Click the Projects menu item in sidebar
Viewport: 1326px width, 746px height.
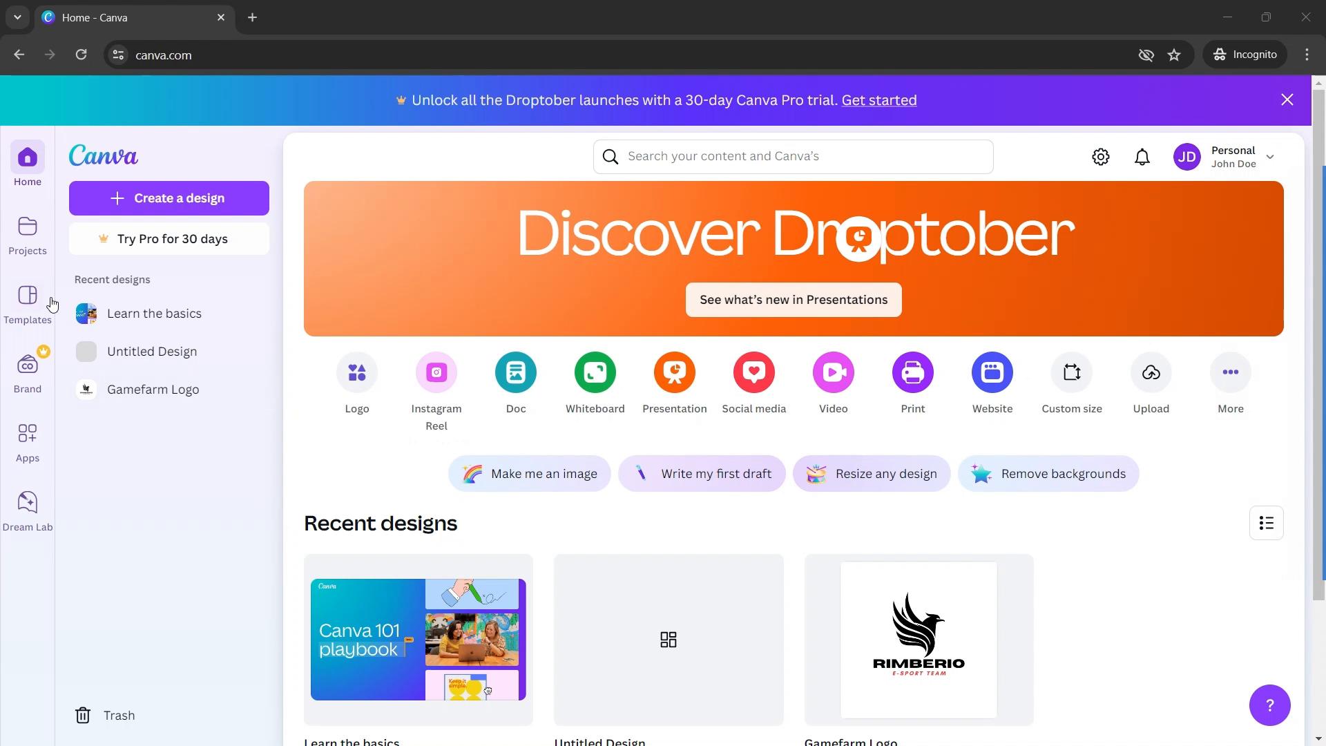coord(26,235)
